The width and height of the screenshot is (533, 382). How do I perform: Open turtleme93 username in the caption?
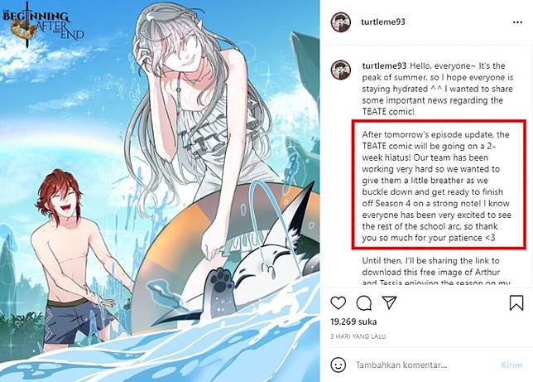384,65
